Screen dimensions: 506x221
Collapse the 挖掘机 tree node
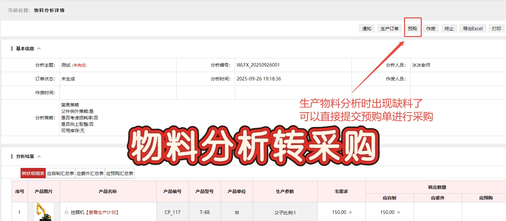tap(67, 212)
